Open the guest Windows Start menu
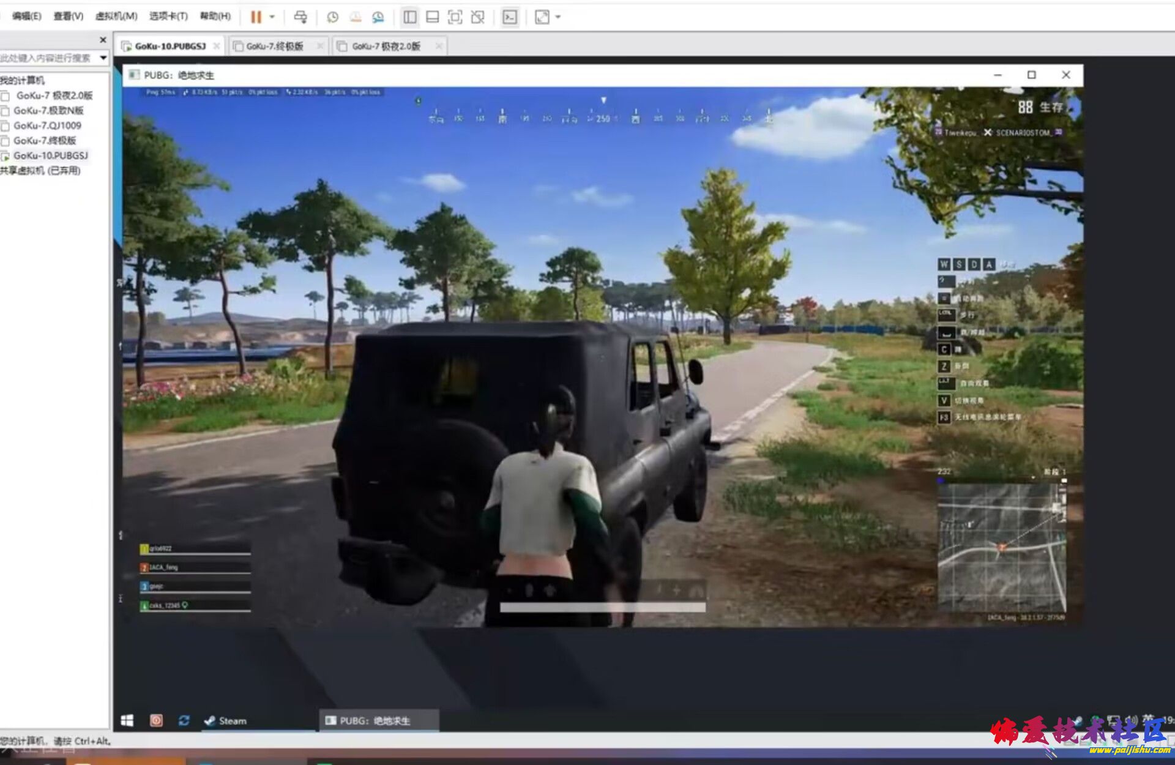Viewport: 1175px width, 765px height. [x=127, y=720]
